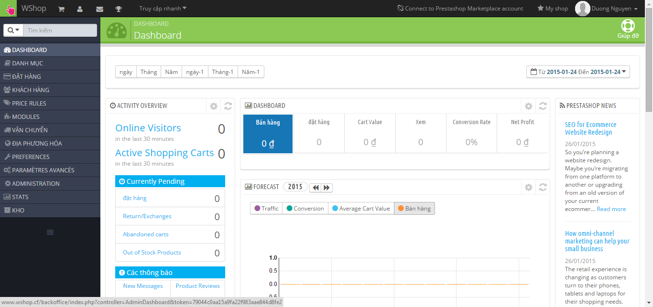653x307 pixels.
Task: Collapse the sidebar with the hamburger icon
Action: pos(50,232)
